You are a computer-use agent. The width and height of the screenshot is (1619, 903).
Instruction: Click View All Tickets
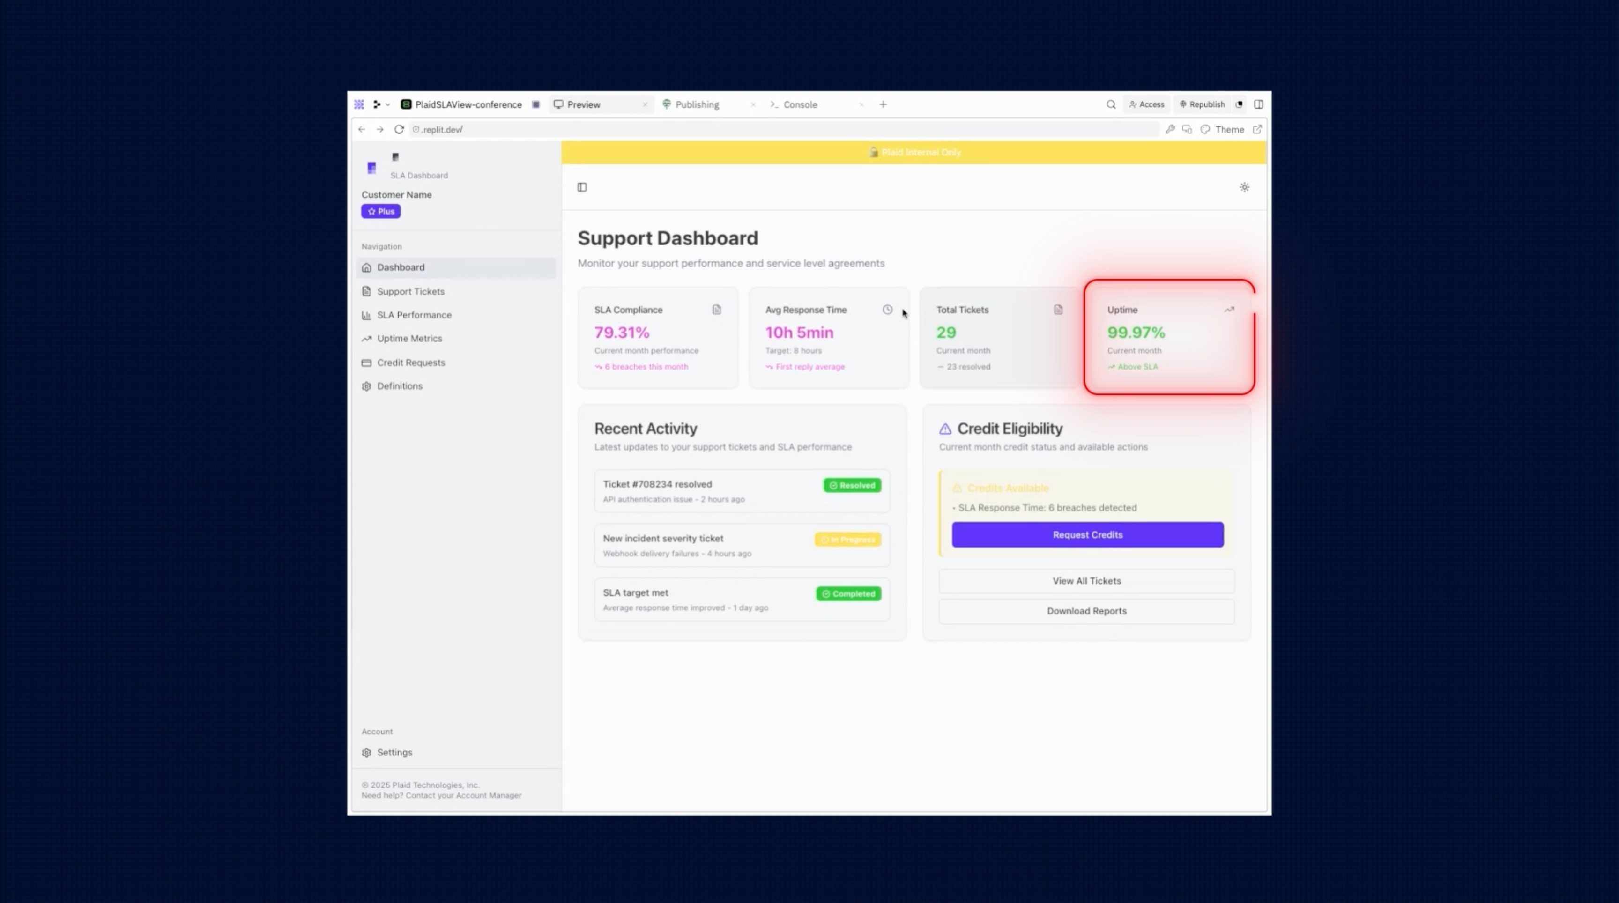[x=1087, y=581]
